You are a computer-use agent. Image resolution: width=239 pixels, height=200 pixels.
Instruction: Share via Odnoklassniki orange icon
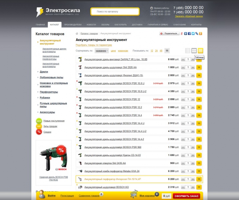pyautogui.click(x=200, y=34)
